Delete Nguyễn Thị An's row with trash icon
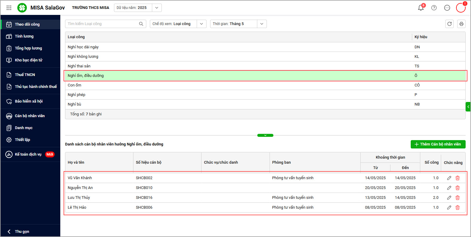The height and width of the screenshot is (237, 471). point(458,188)
